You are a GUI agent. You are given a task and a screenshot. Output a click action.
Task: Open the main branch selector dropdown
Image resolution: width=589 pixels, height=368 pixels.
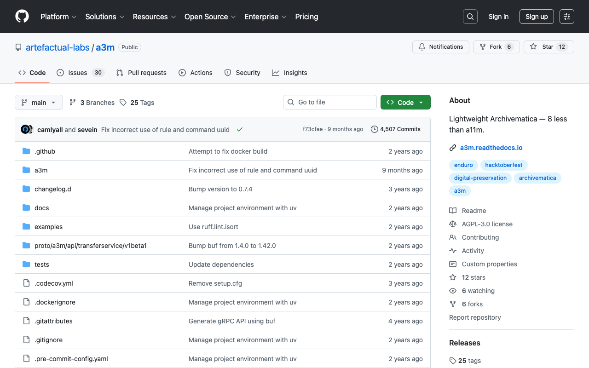click(39, 103)
